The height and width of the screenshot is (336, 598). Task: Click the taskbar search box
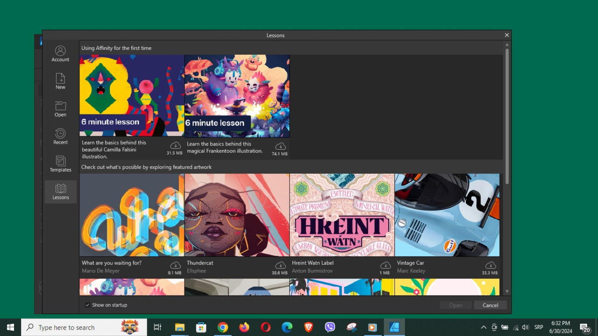[84, 327]
